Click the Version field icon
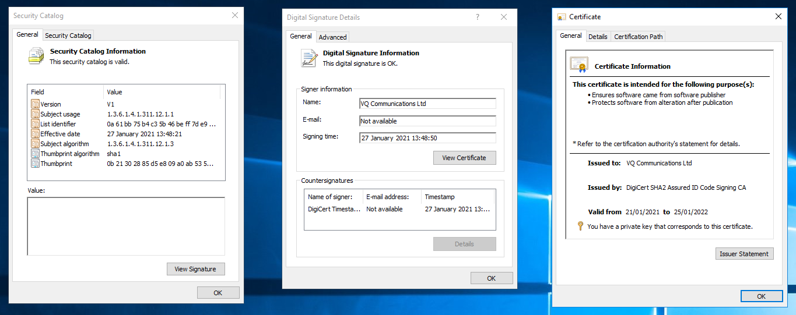This screenshot has height=315, width=796. (35, 104)
